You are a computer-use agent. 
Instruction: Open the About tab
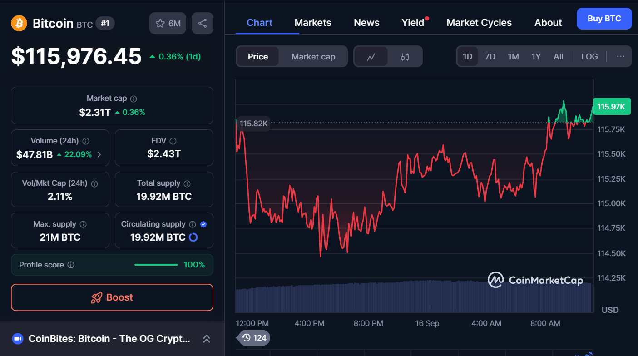pos(548,23)
